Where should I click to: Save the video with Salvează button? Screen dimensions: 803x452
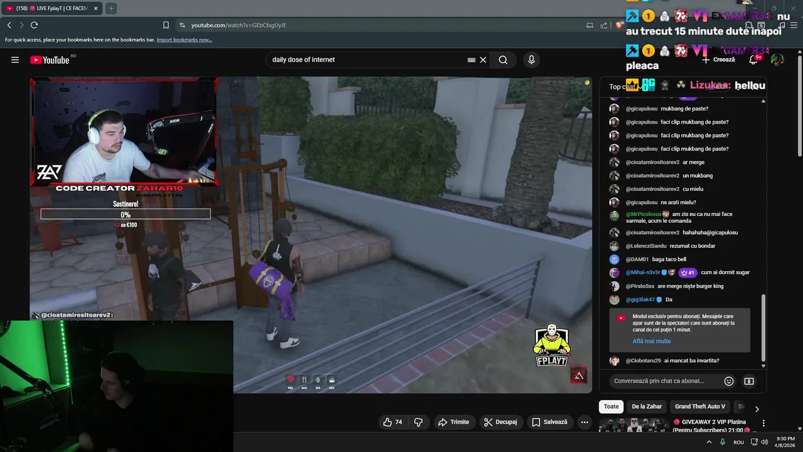point(550,422)
